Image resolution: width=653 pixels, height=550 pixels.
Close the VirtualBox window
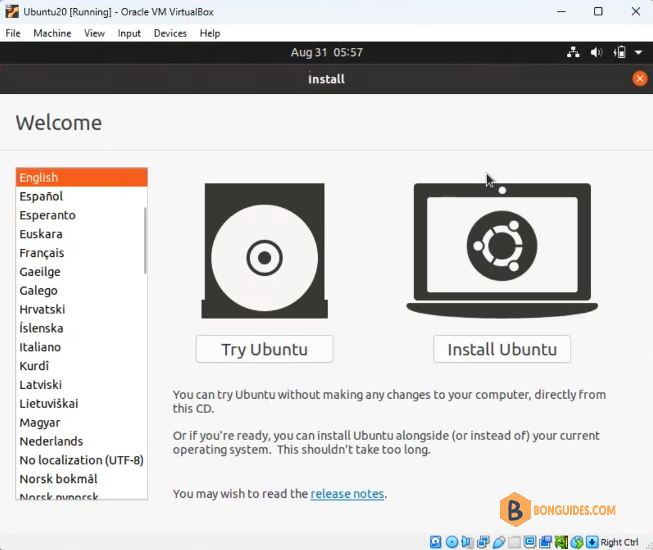(x=636, y=12)
